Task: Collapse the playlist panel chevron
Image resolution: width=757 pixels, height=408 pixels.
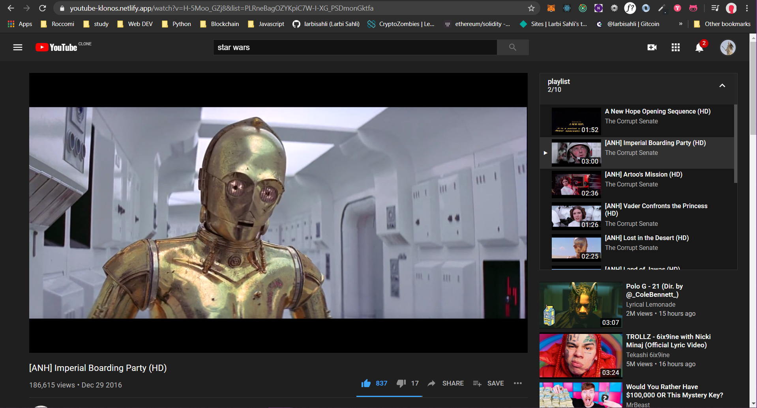Action: [x=722, y=86]
